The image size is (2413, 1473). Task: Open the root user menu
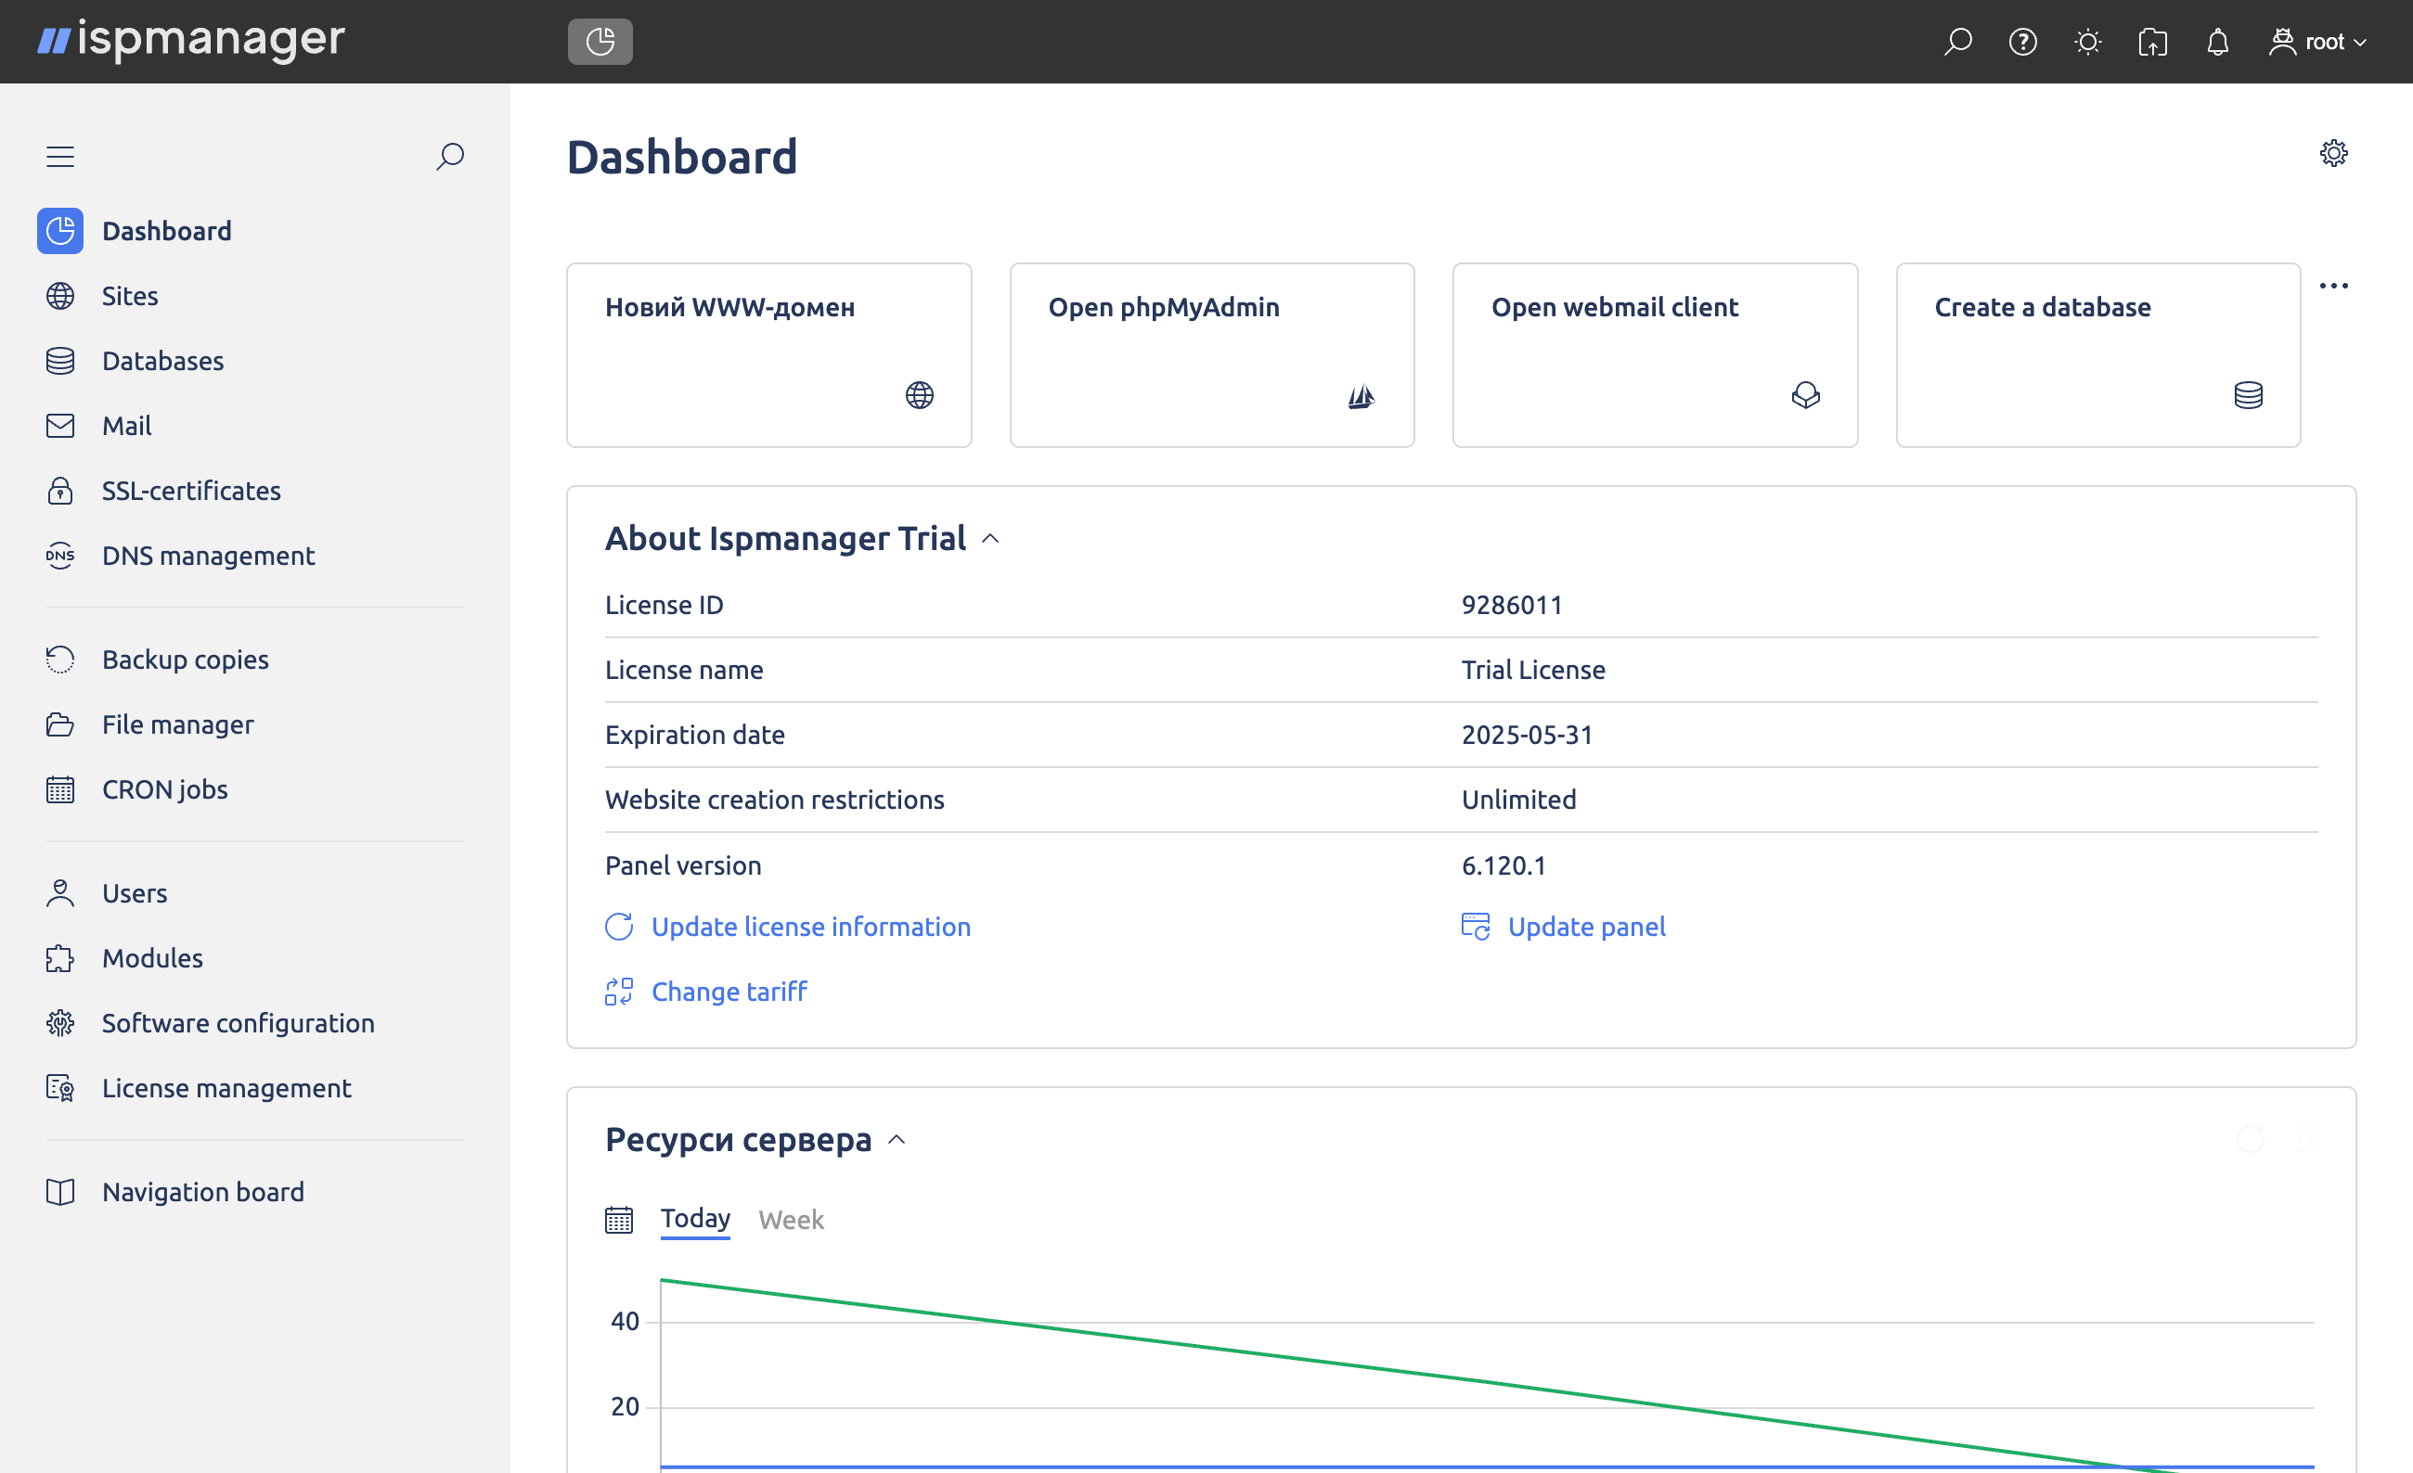pyautogui.click(x=2318, y=42)
